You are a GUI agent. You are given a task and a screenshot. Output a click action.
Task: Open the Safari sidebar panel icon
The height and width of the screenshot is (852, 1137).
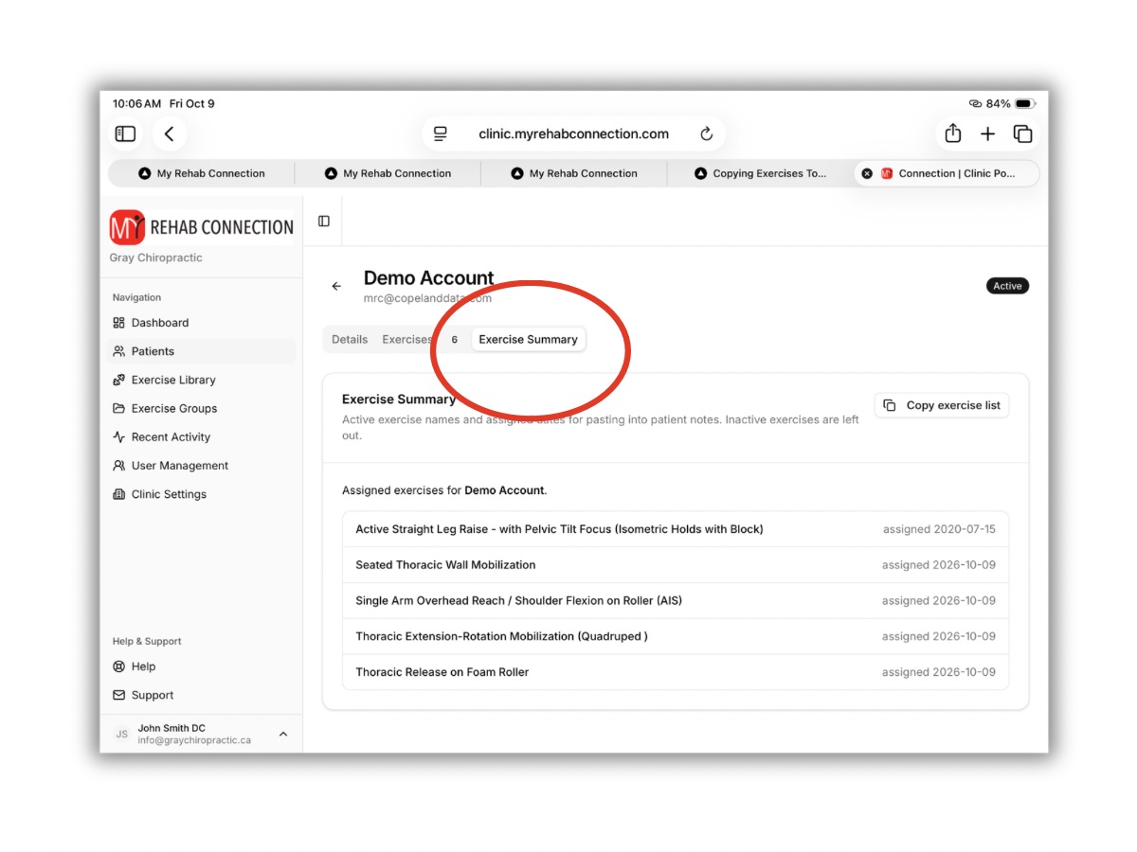tap(125, 134)
